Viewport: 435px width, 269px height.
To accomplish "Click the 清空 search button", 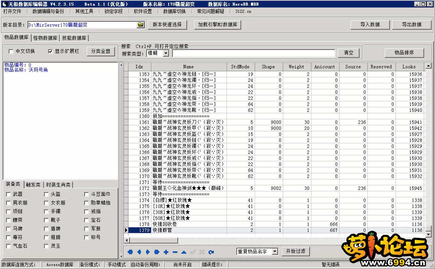I will click(349, 53).
